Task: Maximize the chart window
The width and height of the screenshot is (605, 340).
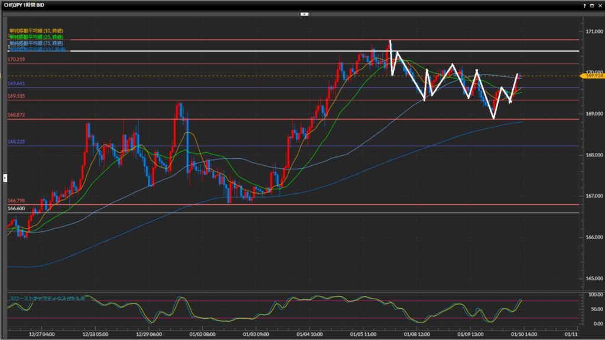Action: click(x=593, y=5)
